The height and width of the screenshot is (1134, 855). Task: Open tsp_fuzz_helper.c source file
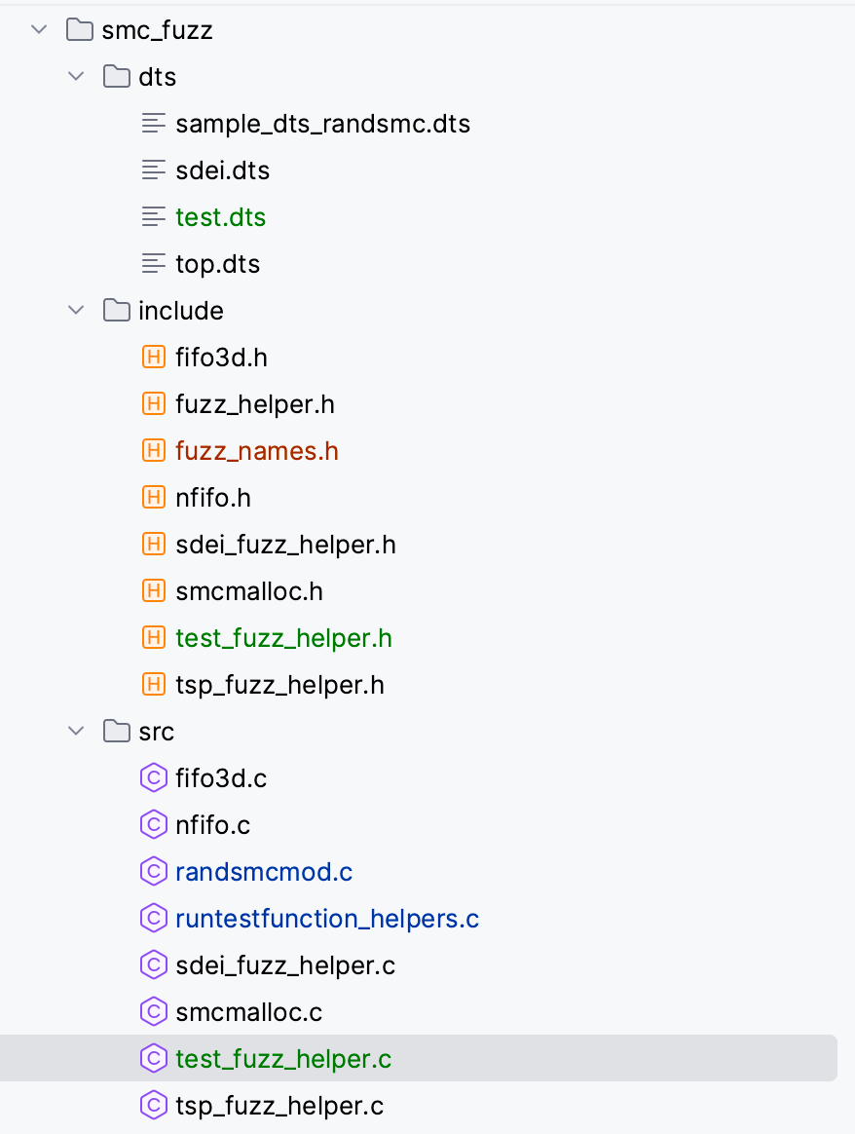coord(279,1106)
